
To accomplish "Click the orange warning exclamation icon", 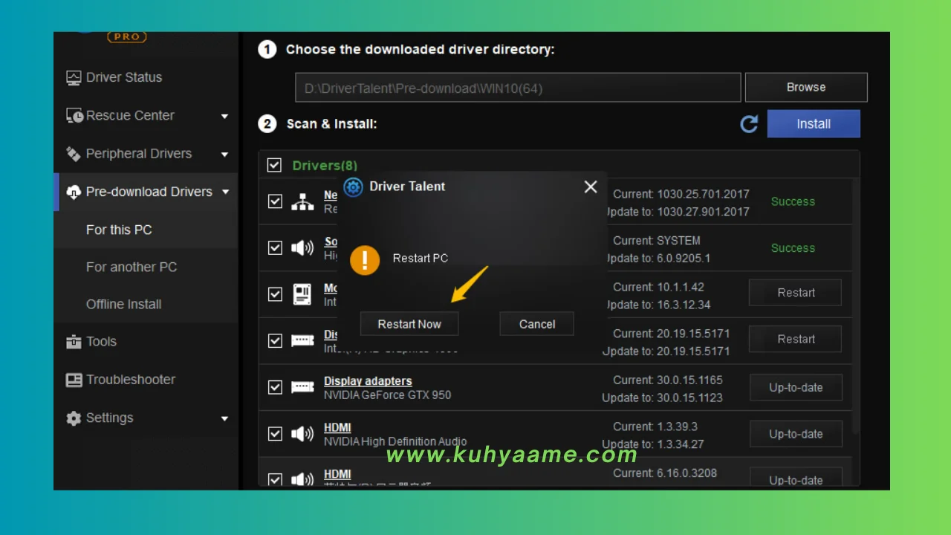I will point(365,260).
